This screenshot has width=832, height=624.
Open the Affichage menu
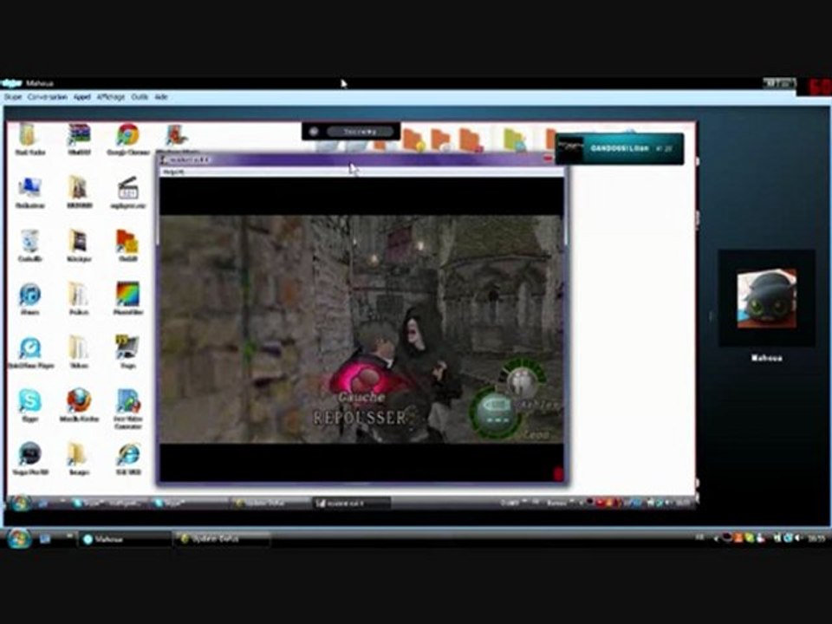(x=110, y=97)
